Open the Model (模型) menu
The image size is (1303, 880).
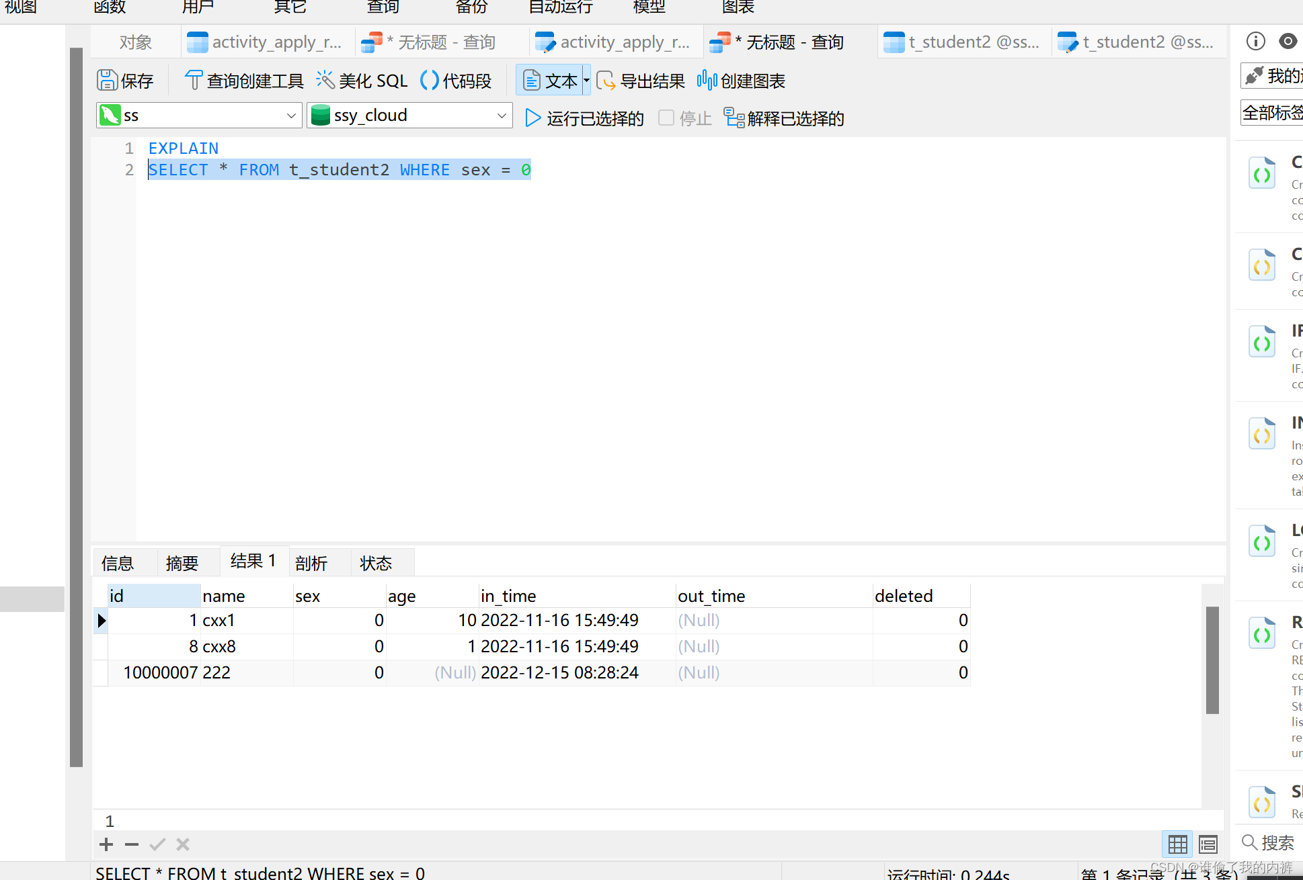pyautogui.click(x=649, y=7)
